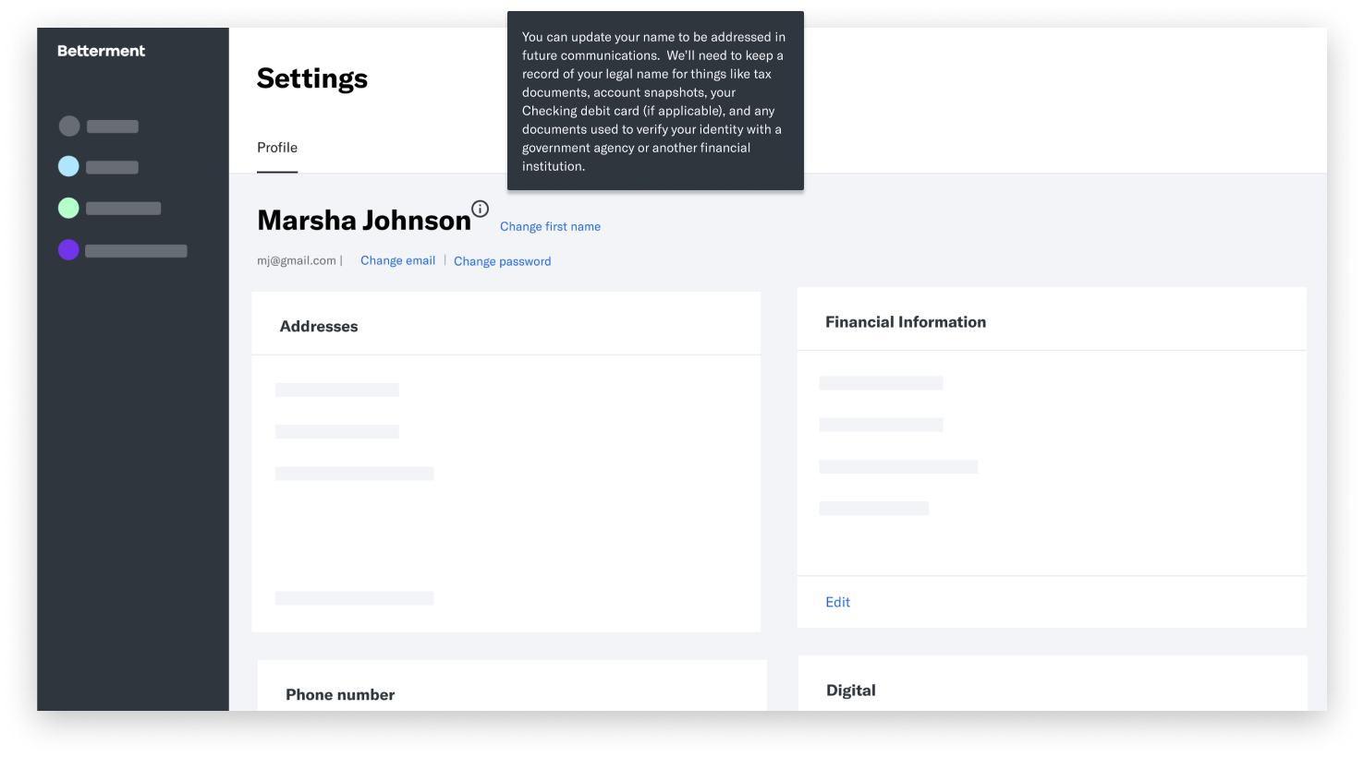The image size is (1364, 757).
Task: Click Change email link
Action: (x=397, y=260)
